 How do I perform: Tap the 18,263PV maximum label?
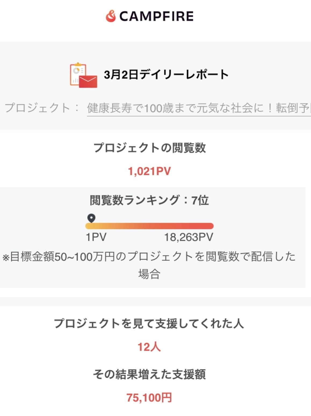189,237
